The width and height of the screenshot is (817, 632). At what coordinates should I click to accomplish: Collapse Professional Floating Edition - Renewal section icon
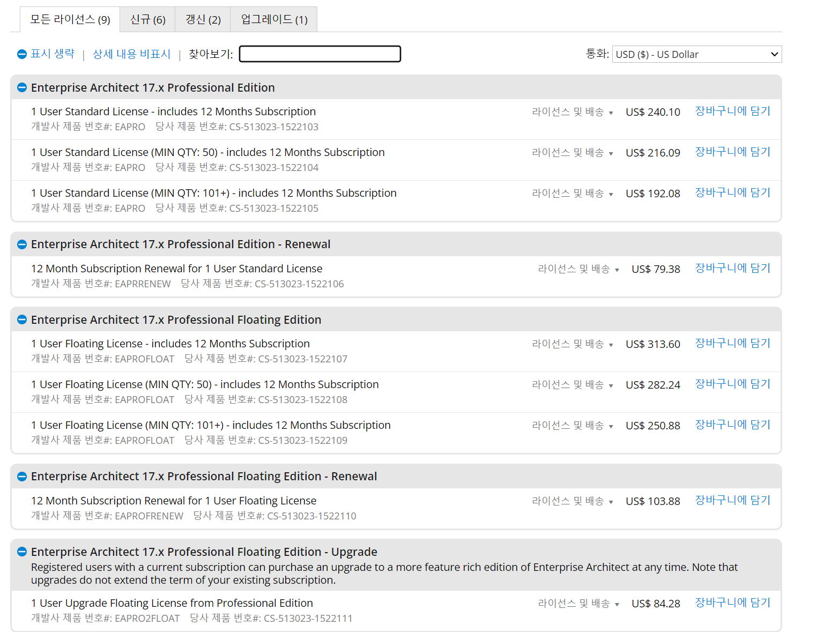pos(22,477)
